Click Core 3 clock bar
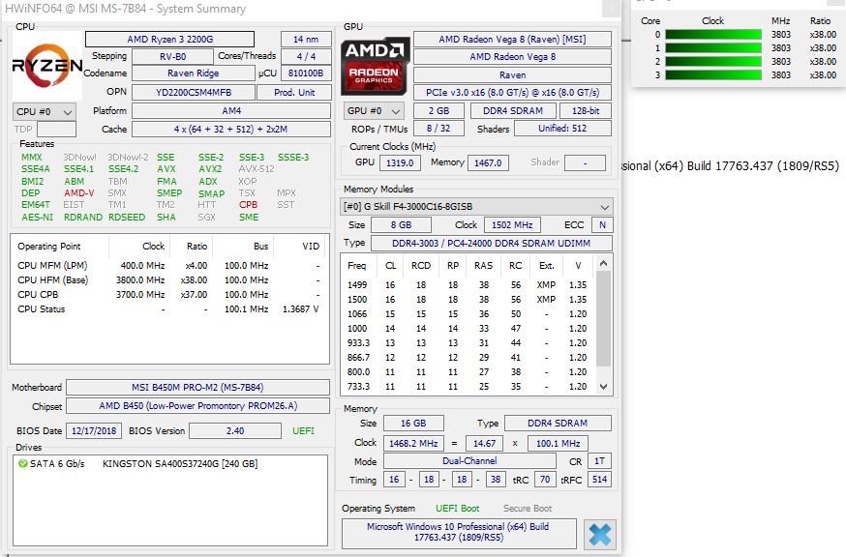The height and width of the screenshot is (557, 846). point(712,75)
